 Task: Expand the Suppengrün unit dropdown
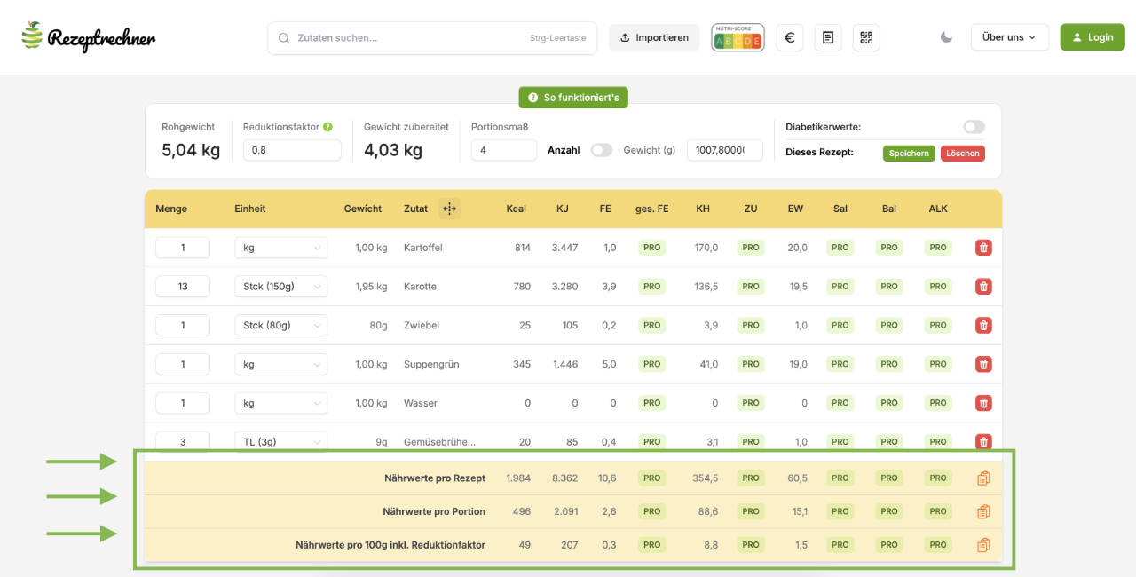click(280, 364)
